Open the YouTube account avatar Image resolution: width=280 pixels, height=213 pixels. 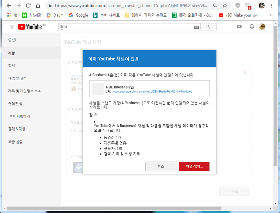point(262,26)
